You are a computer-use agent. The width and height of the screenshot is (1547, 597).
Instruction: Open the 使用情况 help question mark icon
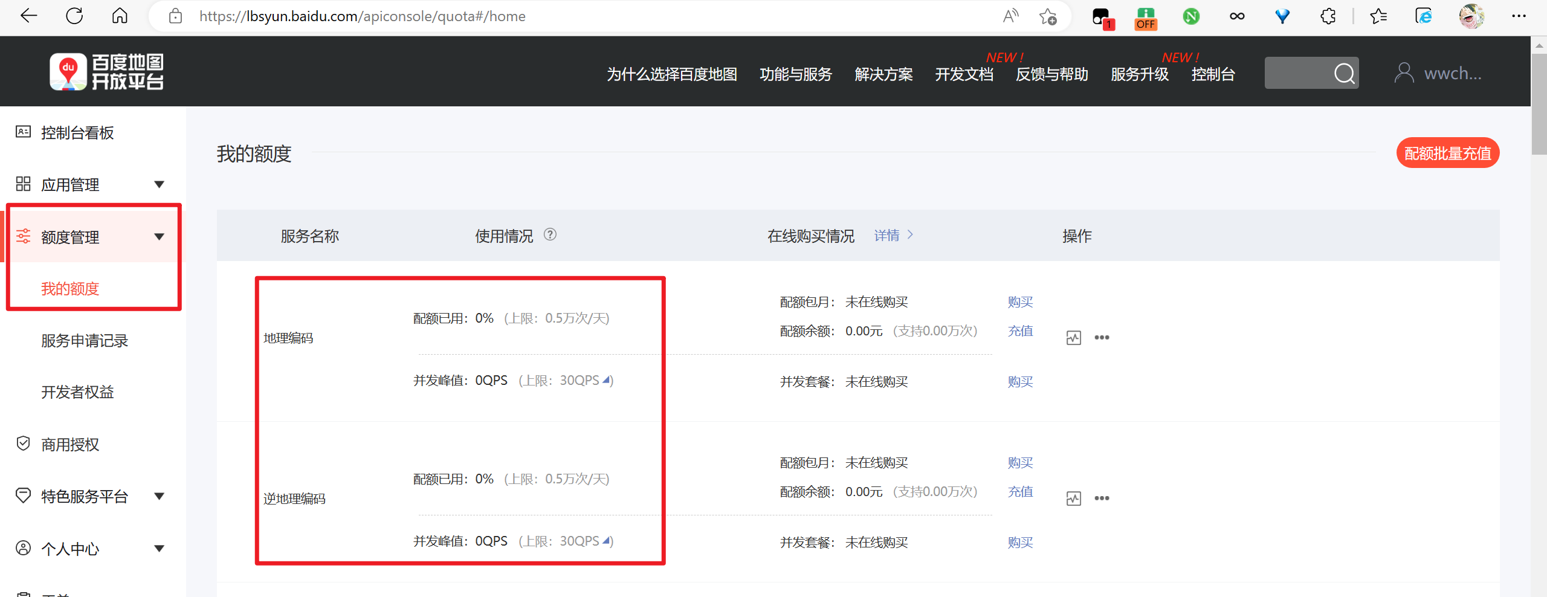[x=551, y=235]
